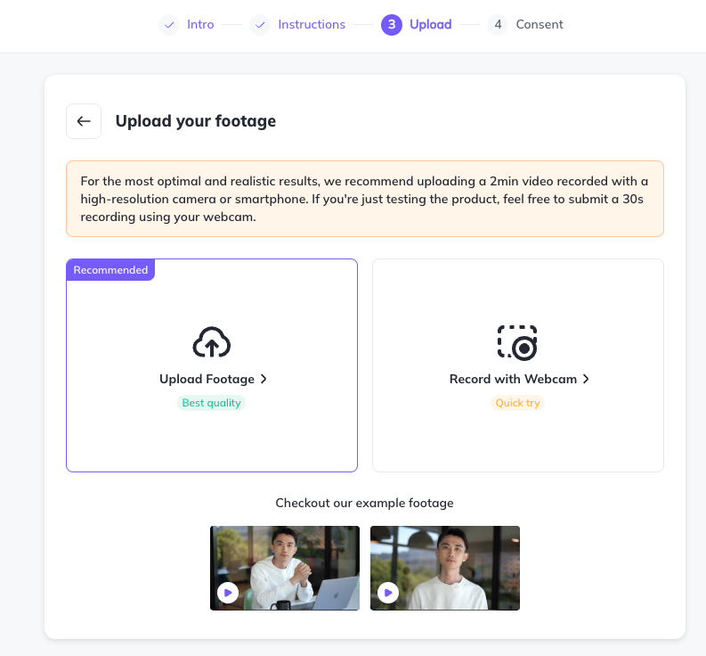Click the Intro step checkmark icon
This screenshot has width=706, height=656.
pyautogui.click(x=169, y=25)
